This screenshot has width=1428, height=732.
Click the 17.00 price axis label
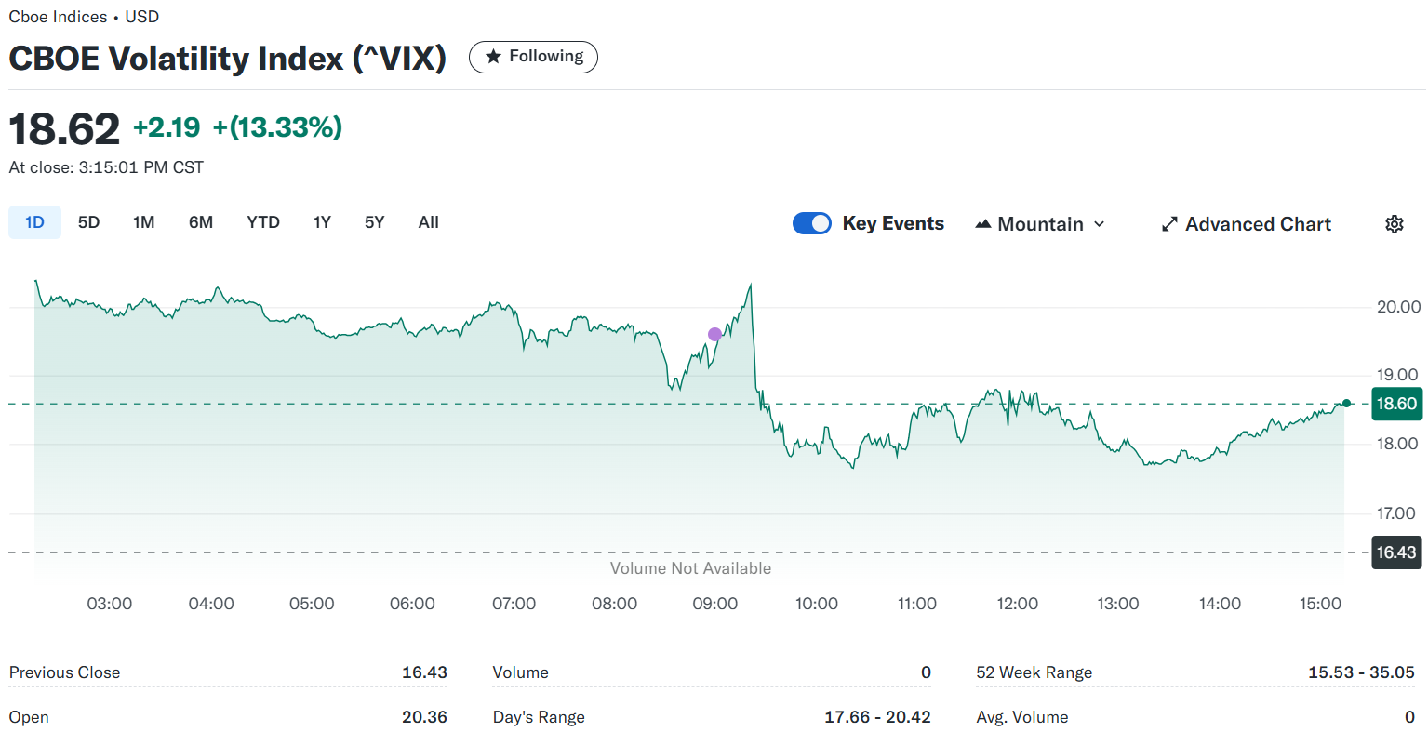pos(1398,513)
